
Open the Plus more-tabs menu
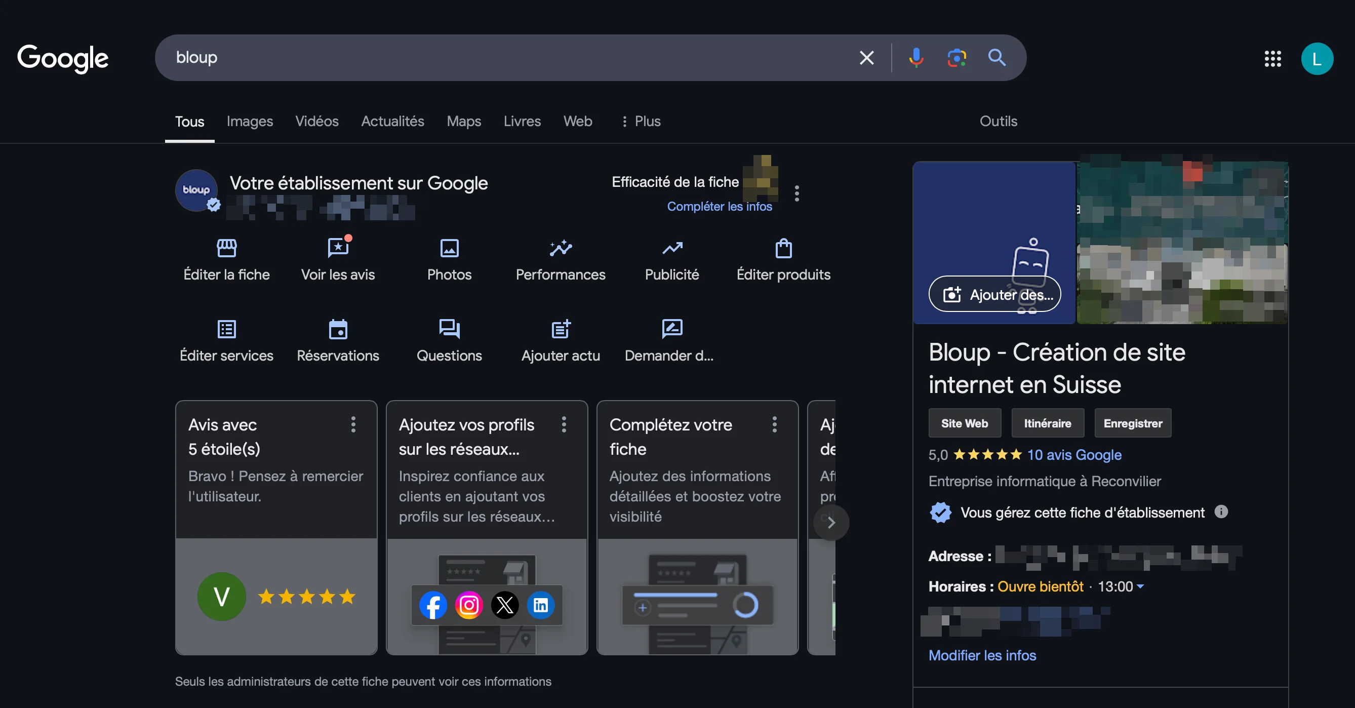(641, 121)
